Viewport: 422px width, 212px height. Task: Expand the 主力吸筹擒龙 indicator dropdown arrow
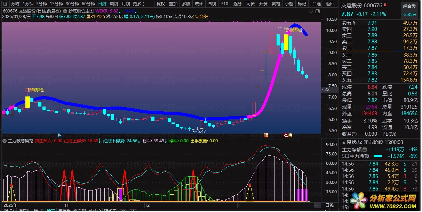click(4, 141)
